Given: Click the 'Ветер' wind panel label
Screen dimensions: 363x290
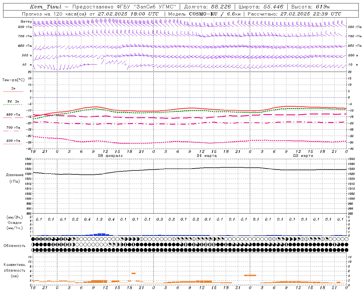Looking at the screenshot, I should click(26, 22).
